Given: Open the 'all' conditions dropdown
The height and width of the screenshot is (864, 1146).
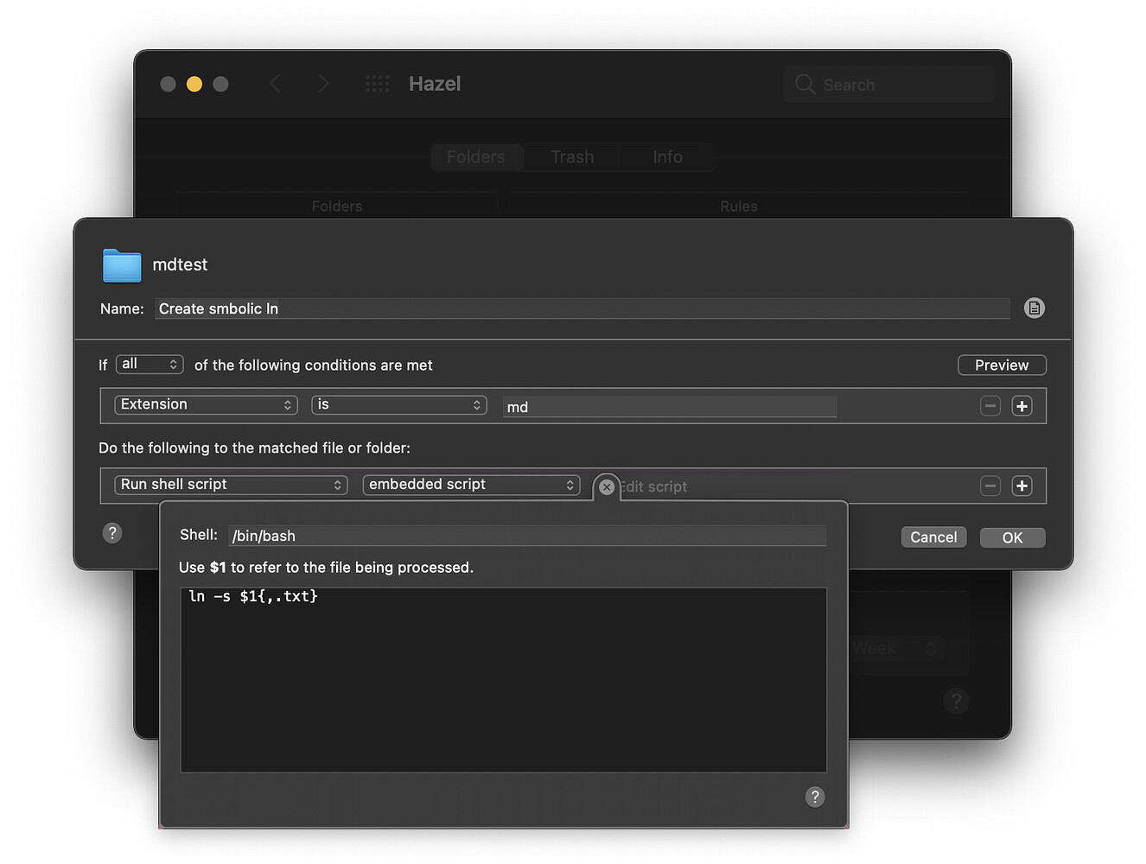Looking at the screenshot, I should 149,364.
